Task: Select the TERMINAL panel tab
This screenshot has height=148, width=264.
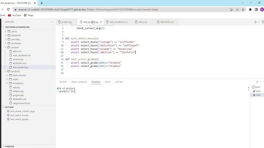Action: pyautogui.click(x=96, y=82)
